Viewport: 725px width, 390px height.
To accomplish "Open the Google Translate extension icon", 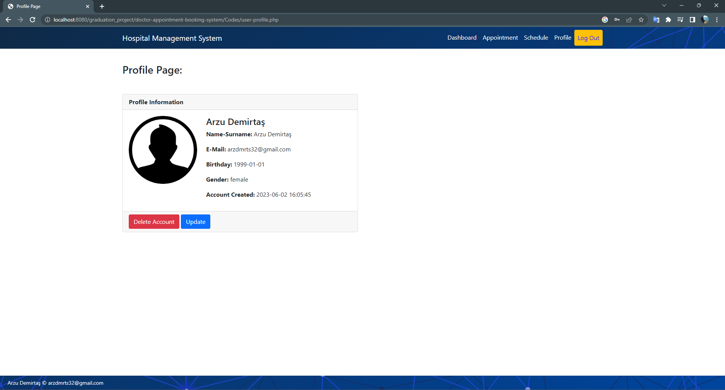I will (656, 20).
